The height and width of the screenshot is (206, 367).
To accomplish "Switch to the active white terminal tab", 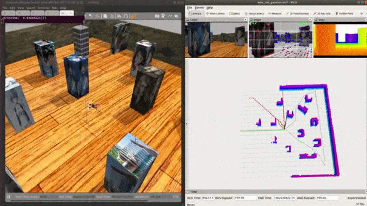I will tap(67, 13).
